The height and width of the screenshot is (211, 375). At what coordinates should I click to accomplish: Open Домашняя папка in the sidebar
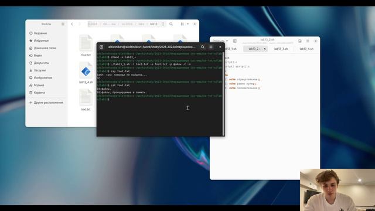(x=46, y=48)
